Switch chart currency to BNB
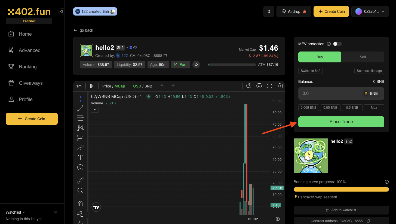This screenshot has height=224, width=396. click(x=148, y=86)
